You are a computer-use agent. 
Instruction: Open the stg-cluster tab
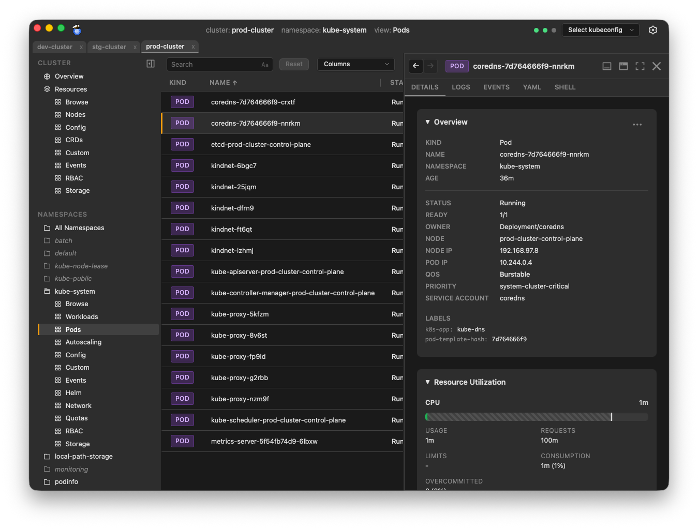(110, 47)
